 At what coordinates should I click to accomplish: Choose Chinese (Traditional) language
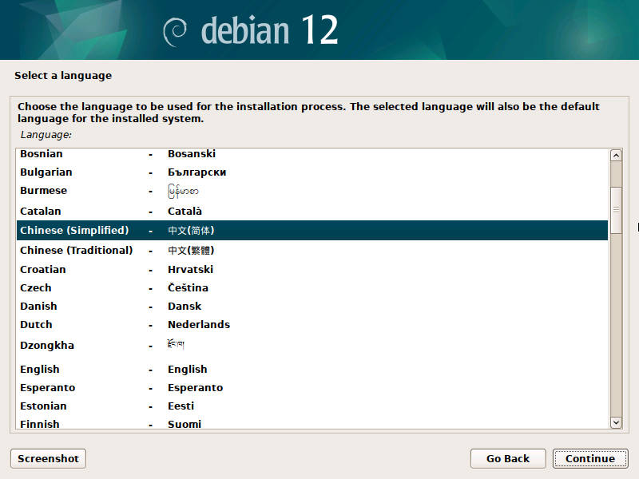[76, 250]
